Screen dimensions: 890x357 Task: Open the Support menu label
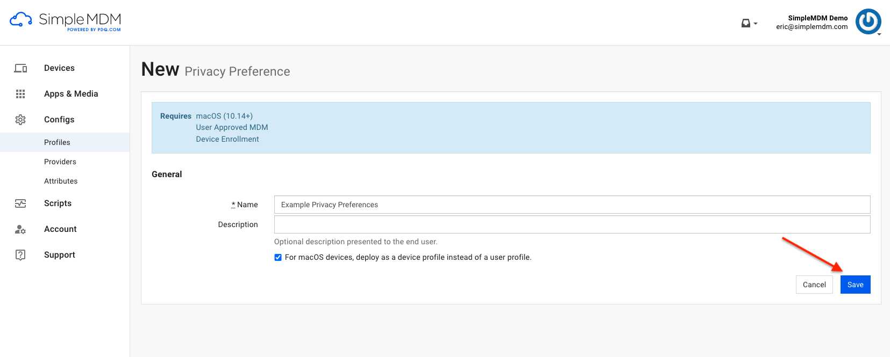(60, 255)
